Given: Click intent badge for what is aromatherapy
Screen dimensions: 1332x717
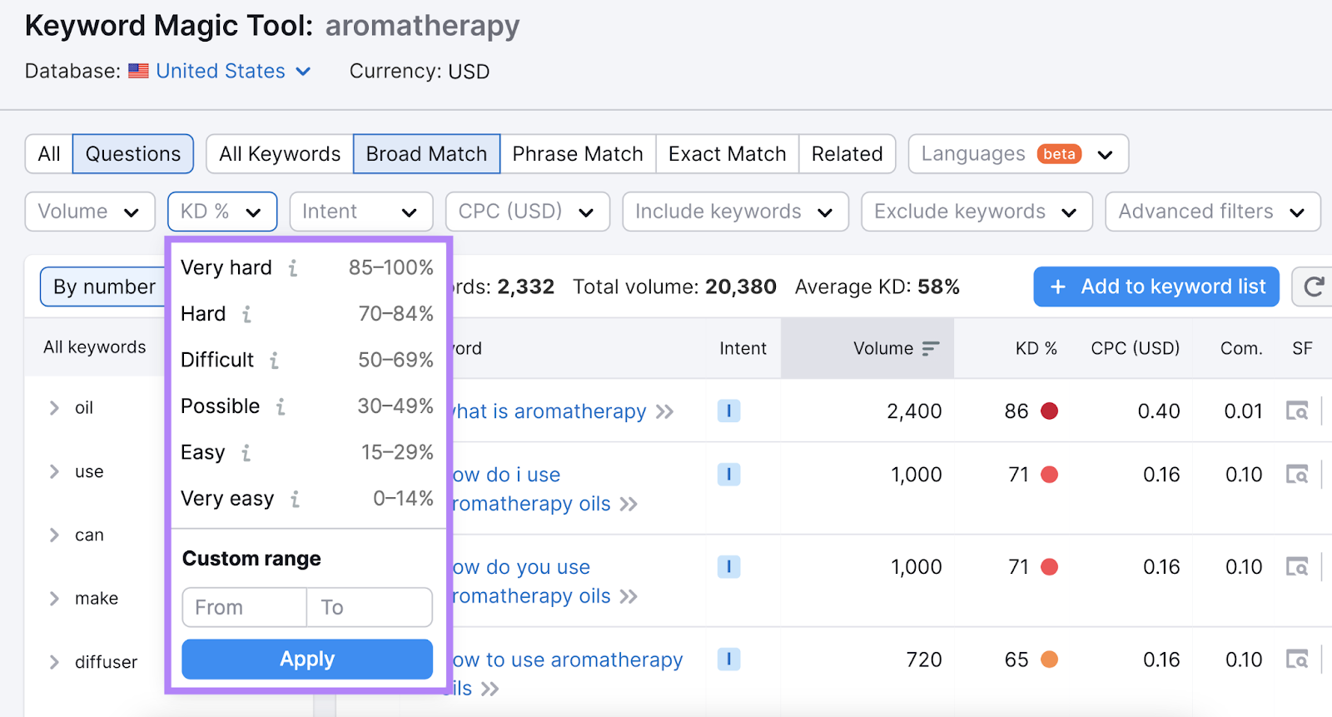Looking at the screenshot, I should tap(728, 411).
